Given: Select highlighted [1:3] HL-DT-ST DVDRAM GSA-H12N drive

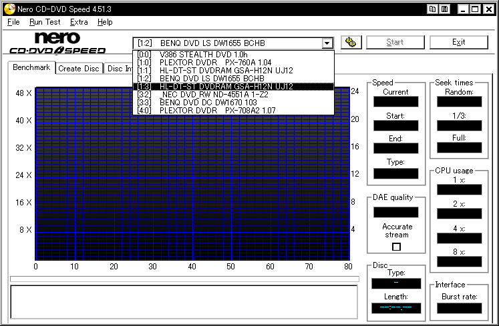Looking at the screenshot, I should click(233, 87).
